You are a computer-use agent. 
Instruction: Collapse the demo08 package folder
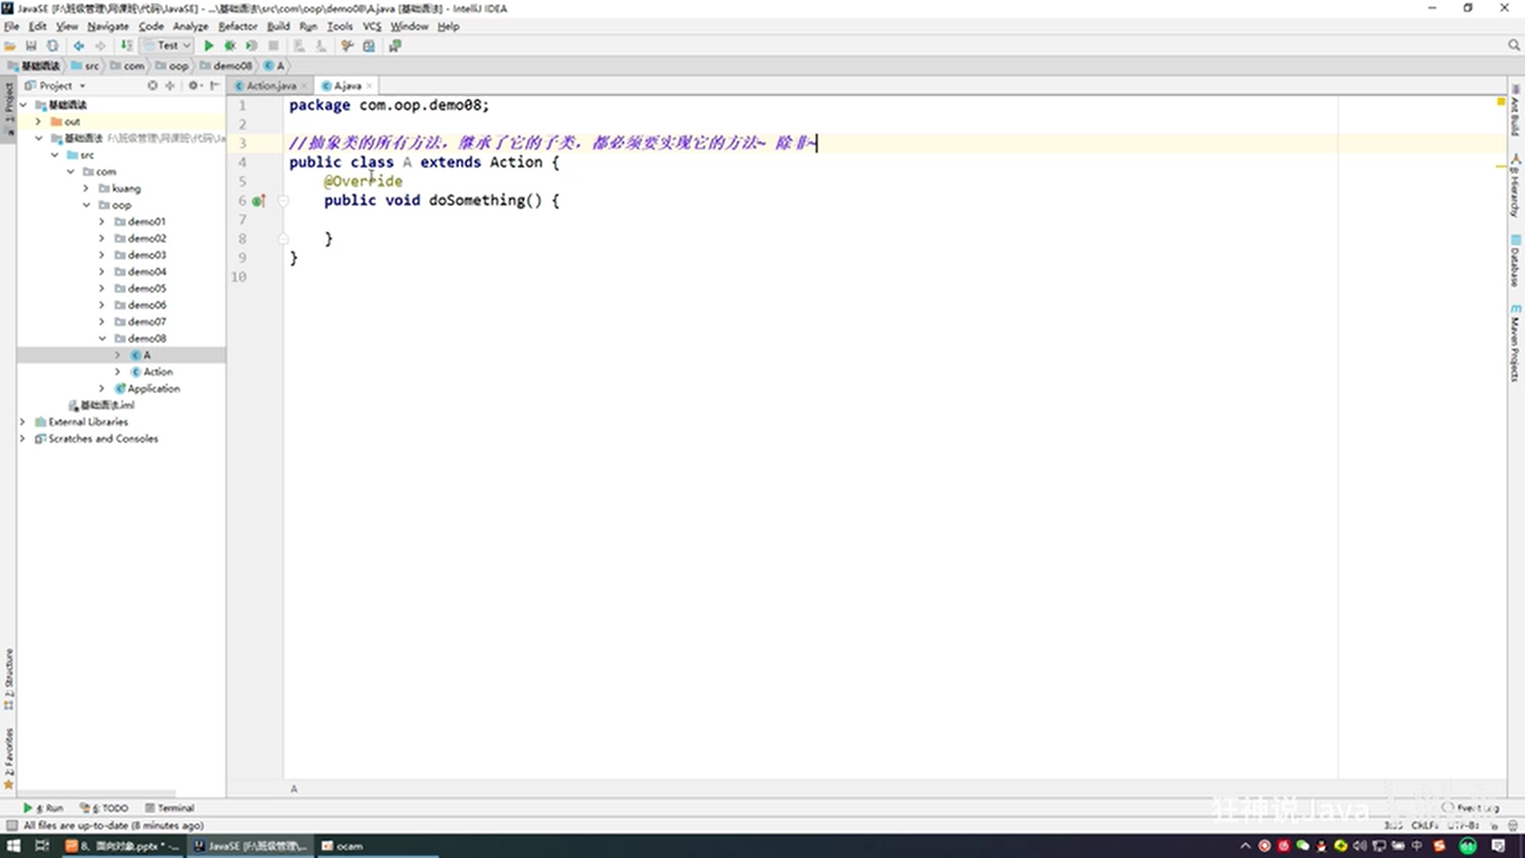tap(102, 338)
